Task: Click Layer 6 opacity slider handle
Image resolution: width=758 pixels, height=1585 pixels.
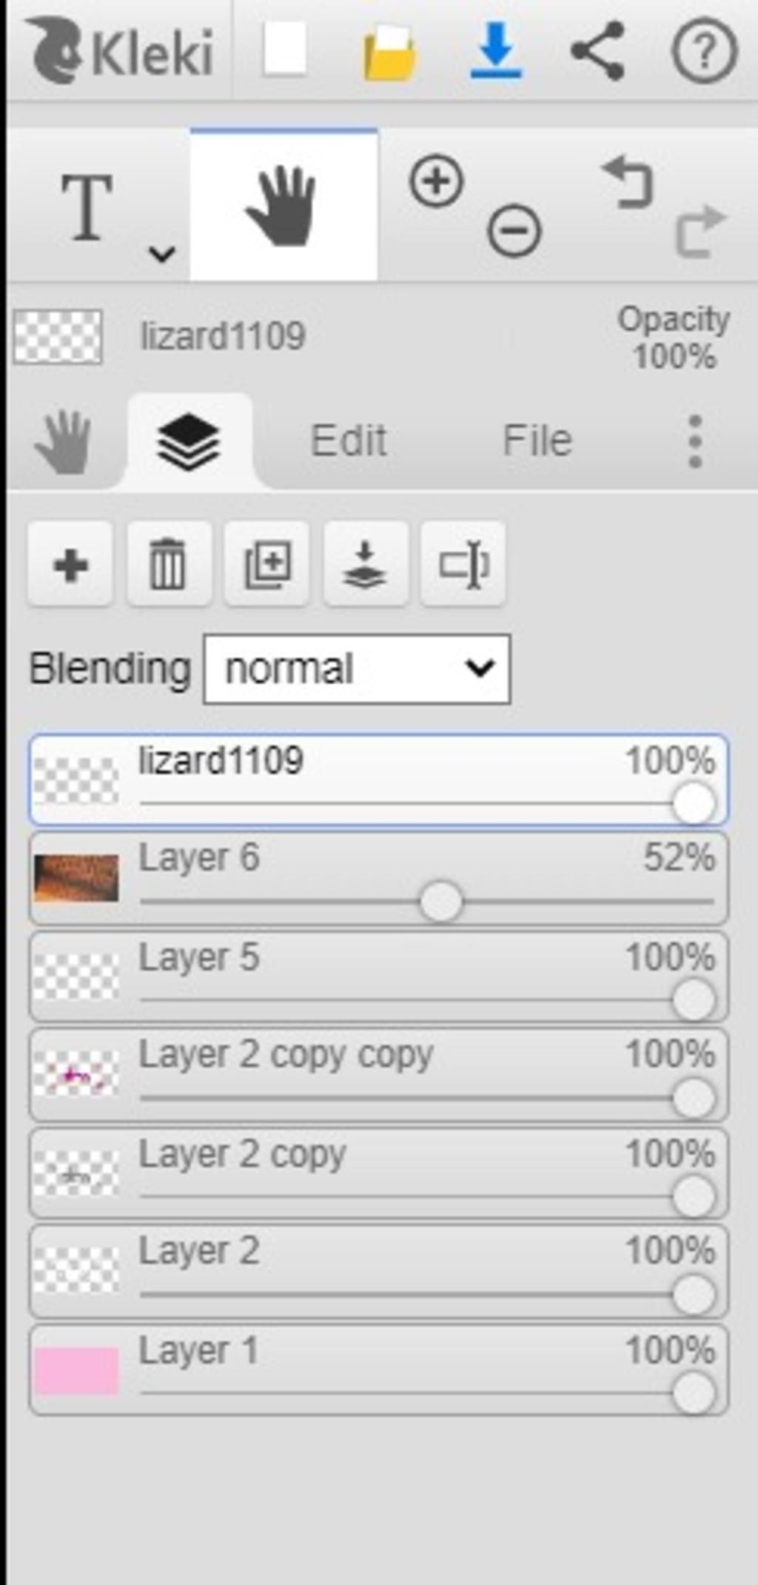Action: pyautogui.click(x=441, y=901)
